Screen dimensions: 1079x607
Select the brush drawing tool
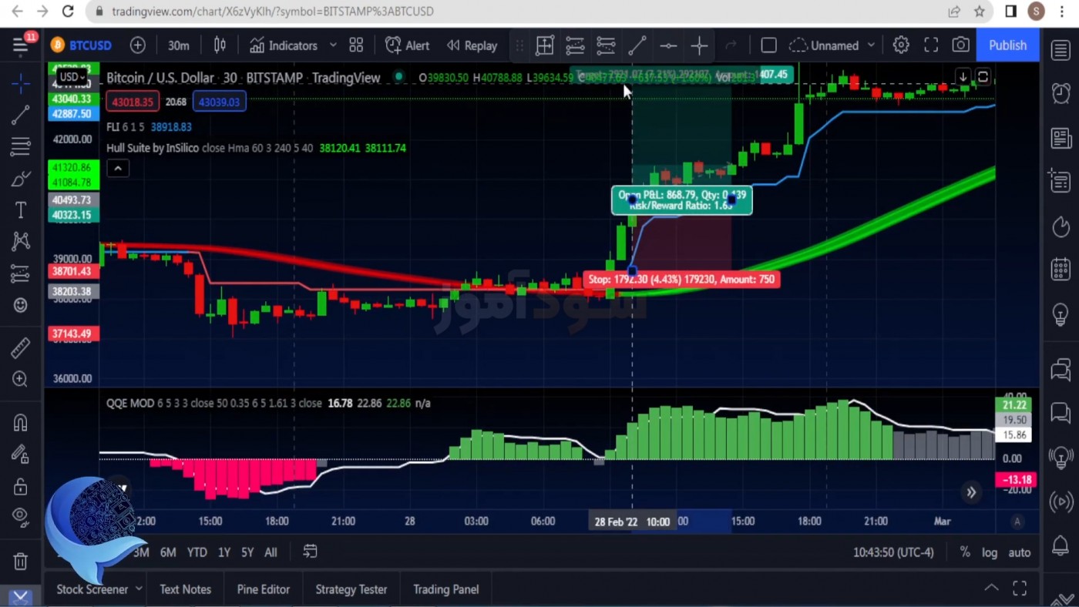[x=21, y=179]
